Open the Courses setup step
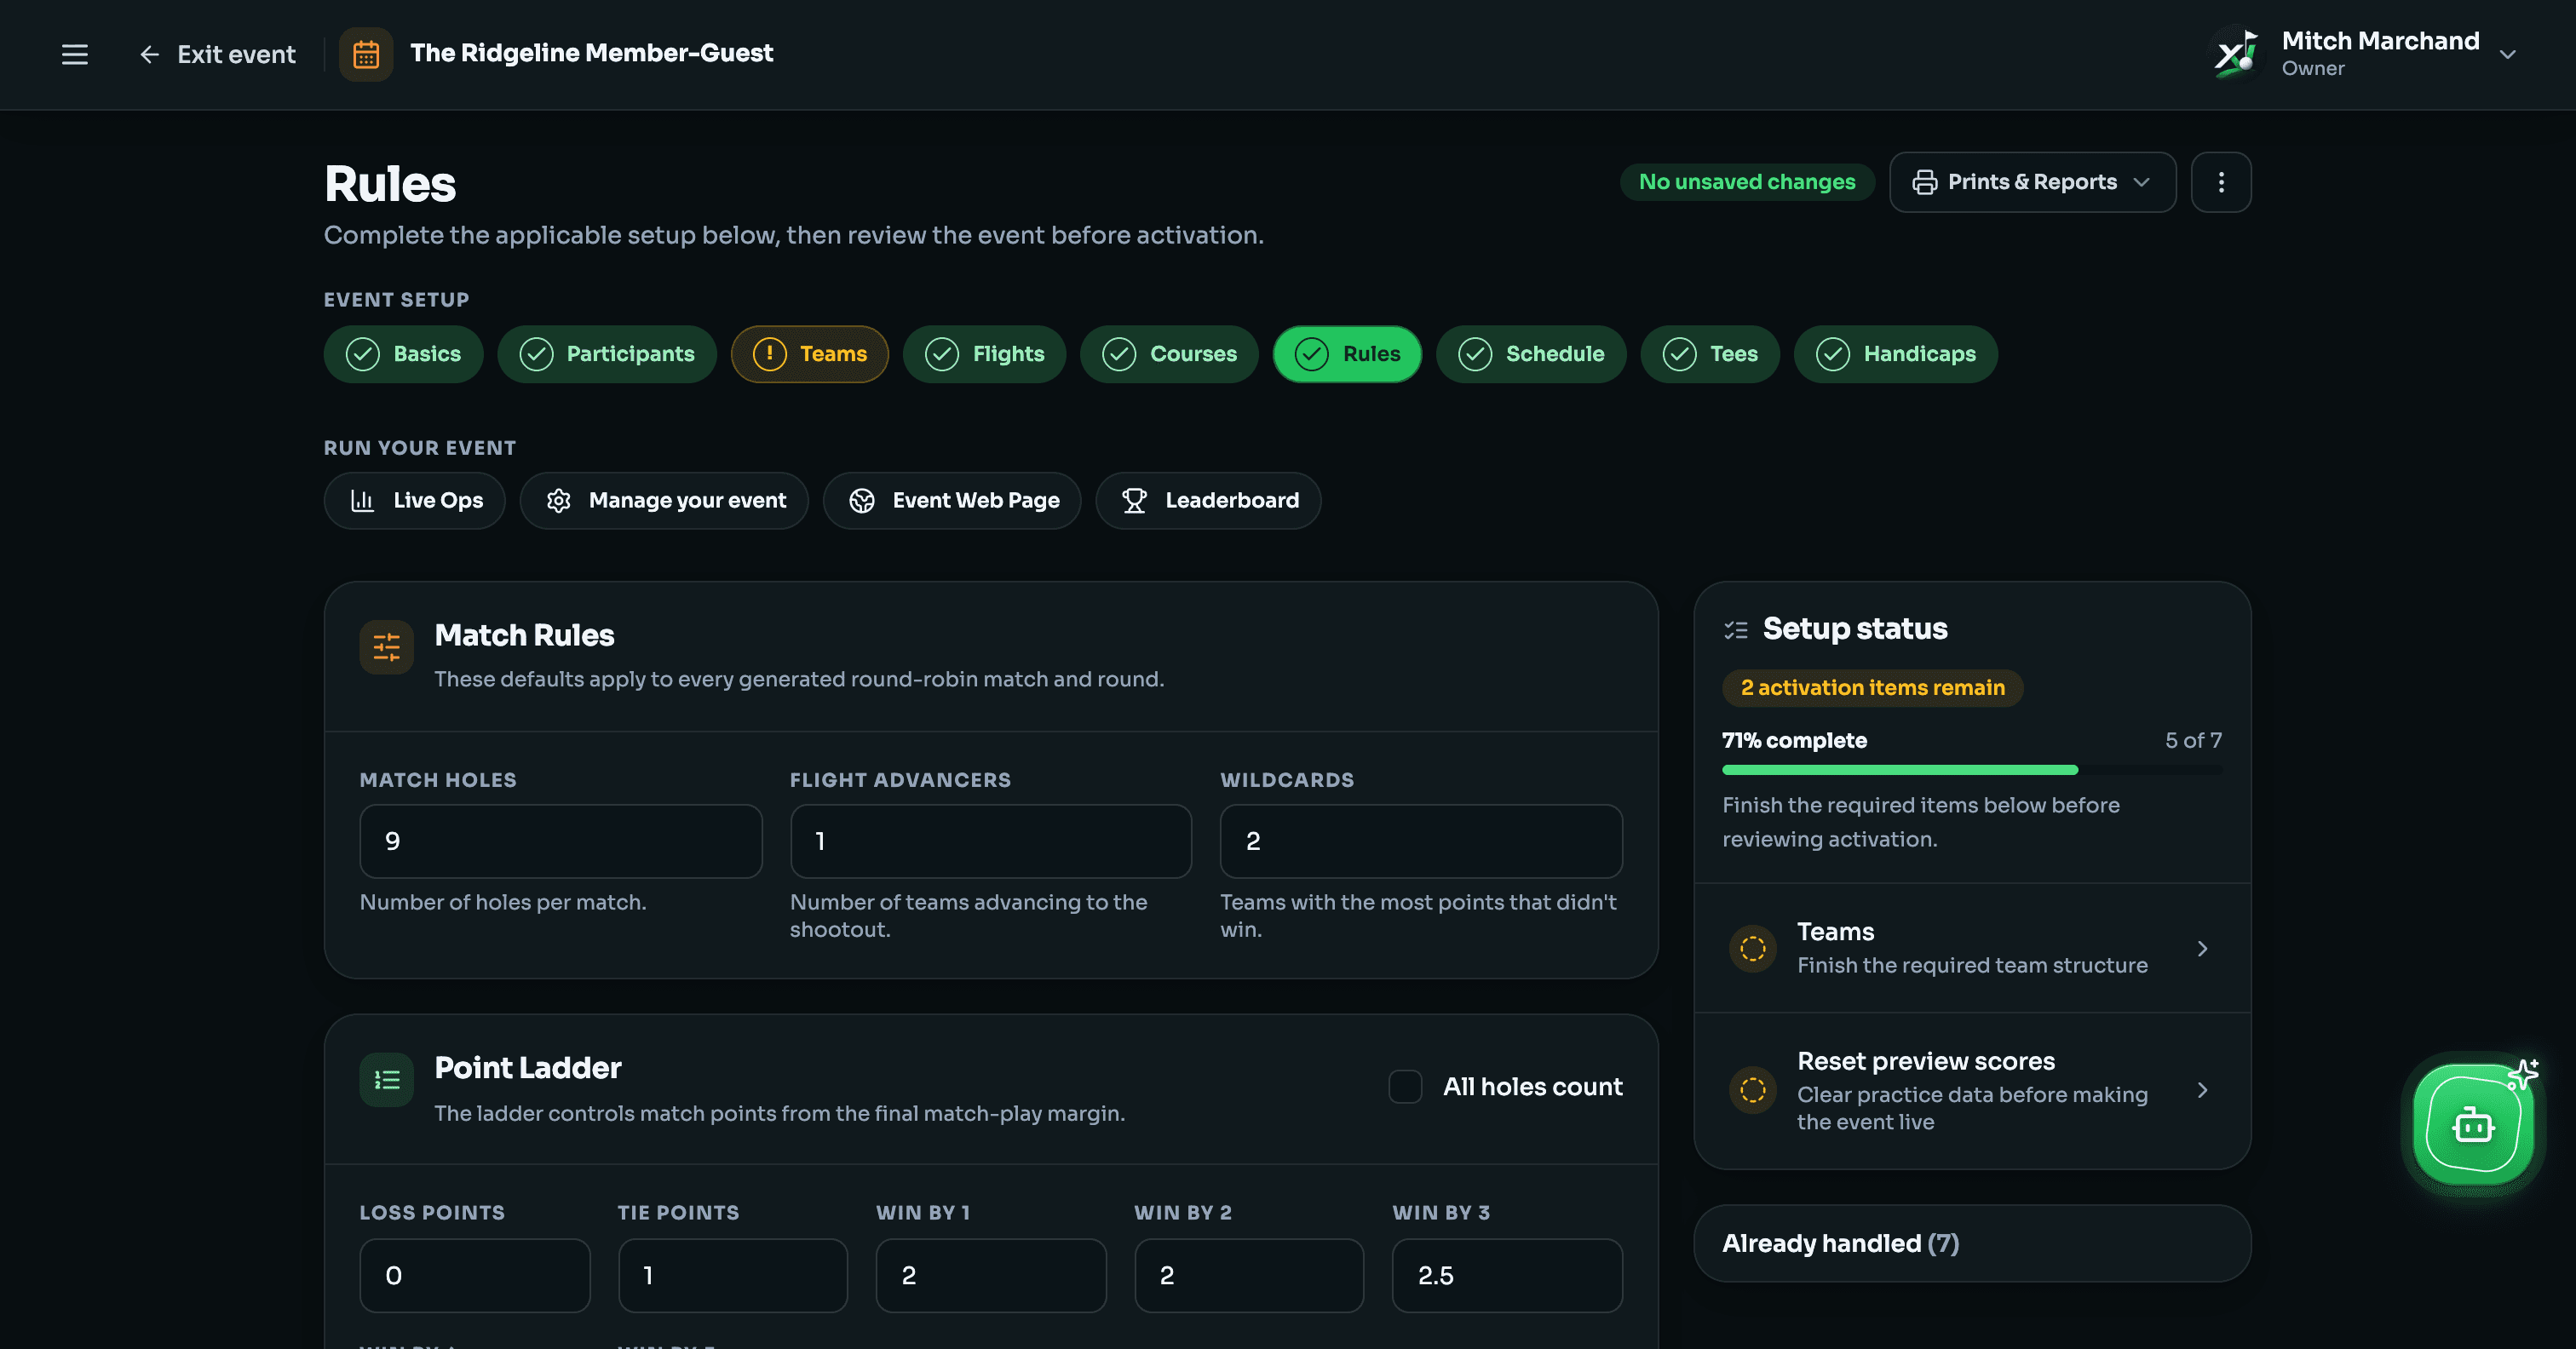 click(x=1169, y=354)
